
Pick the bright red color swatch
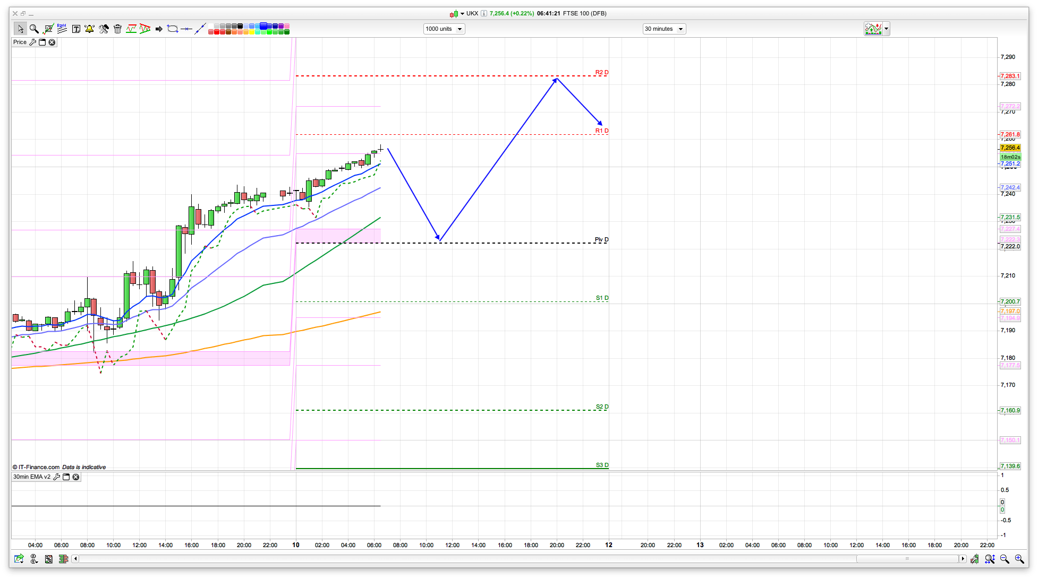click(x=217, y=32)
